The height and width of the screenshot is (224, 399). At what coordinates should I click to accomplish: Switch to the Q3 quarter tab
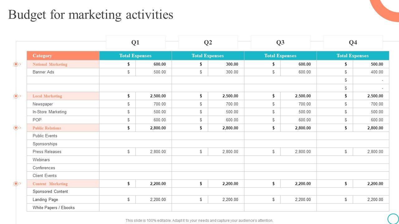click(x=280, y=43)
